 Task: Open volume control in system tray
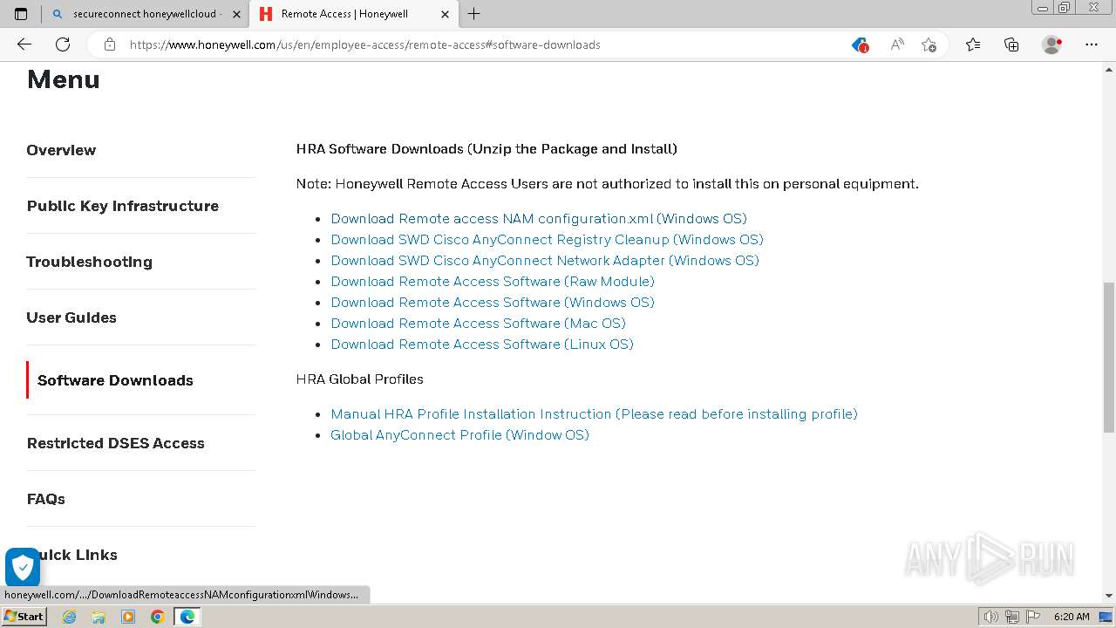990,617
